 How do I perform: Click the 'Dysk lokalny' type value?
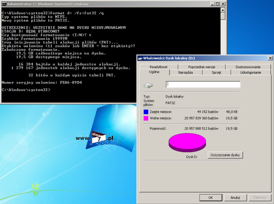pyautogui.click(x=174, y=96)
